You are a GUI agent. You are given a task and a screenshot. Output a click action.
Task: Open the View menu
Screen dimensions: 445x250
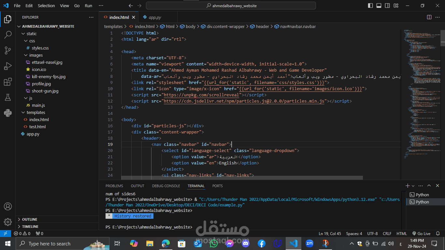65,6
